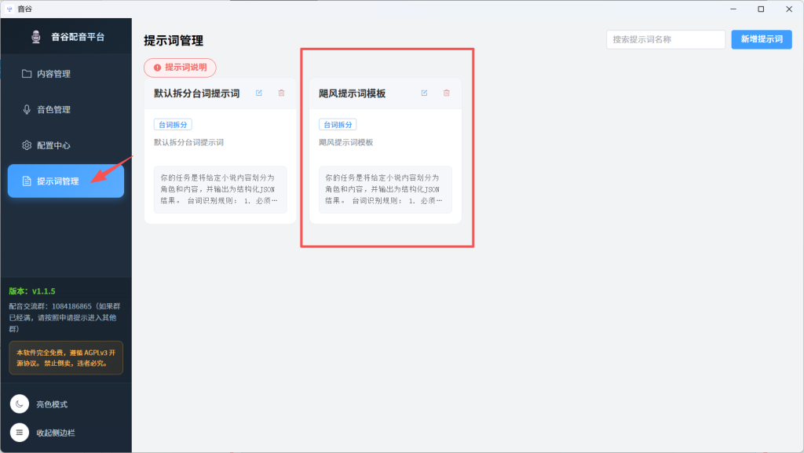The height and width of the screenshot is (453, 804).
Task: Focus the 搜索提示词名称 search field
Action: coord(666,39)
